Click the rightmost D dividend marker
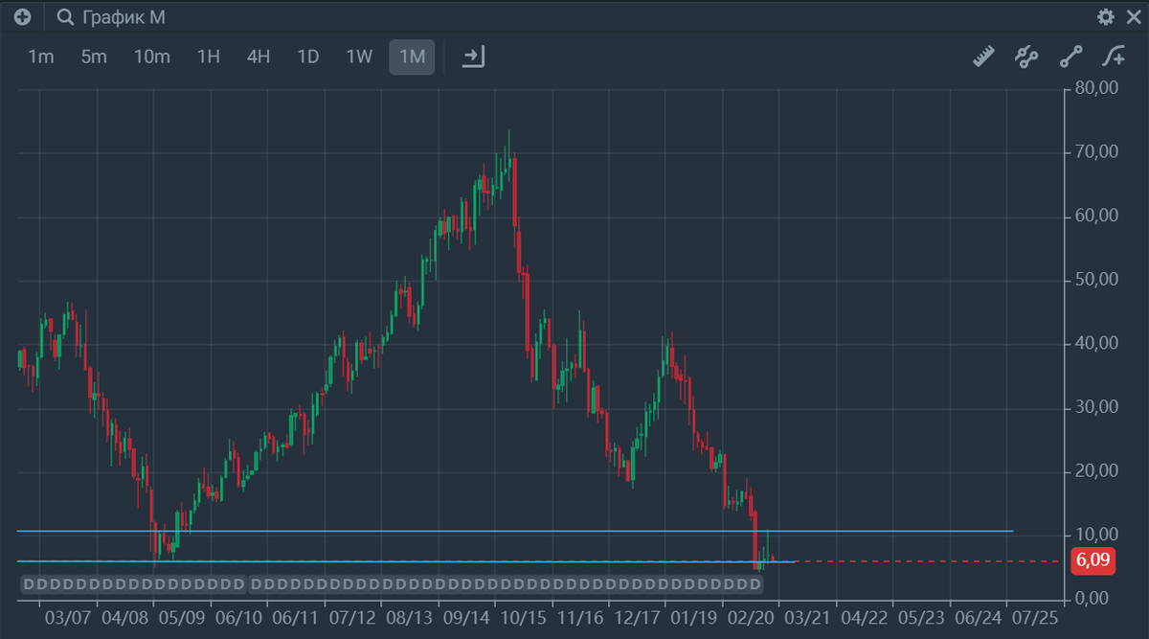The width and height of the screenshot is (1149, 639). (x=755, y=583)
